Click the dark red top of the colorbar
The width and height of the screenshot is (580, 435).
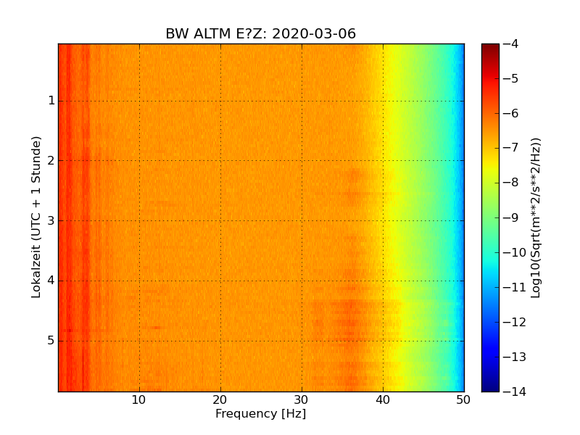491,49
